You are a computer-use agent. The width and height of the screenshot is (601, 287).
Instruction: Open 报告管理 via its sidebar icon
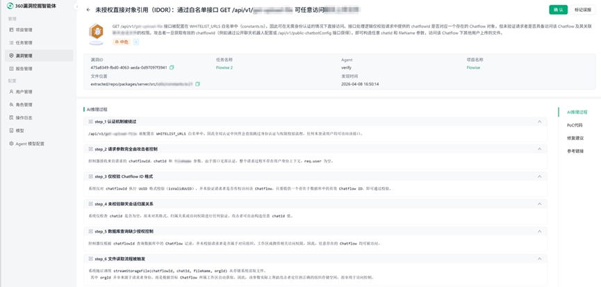point(12,69)
